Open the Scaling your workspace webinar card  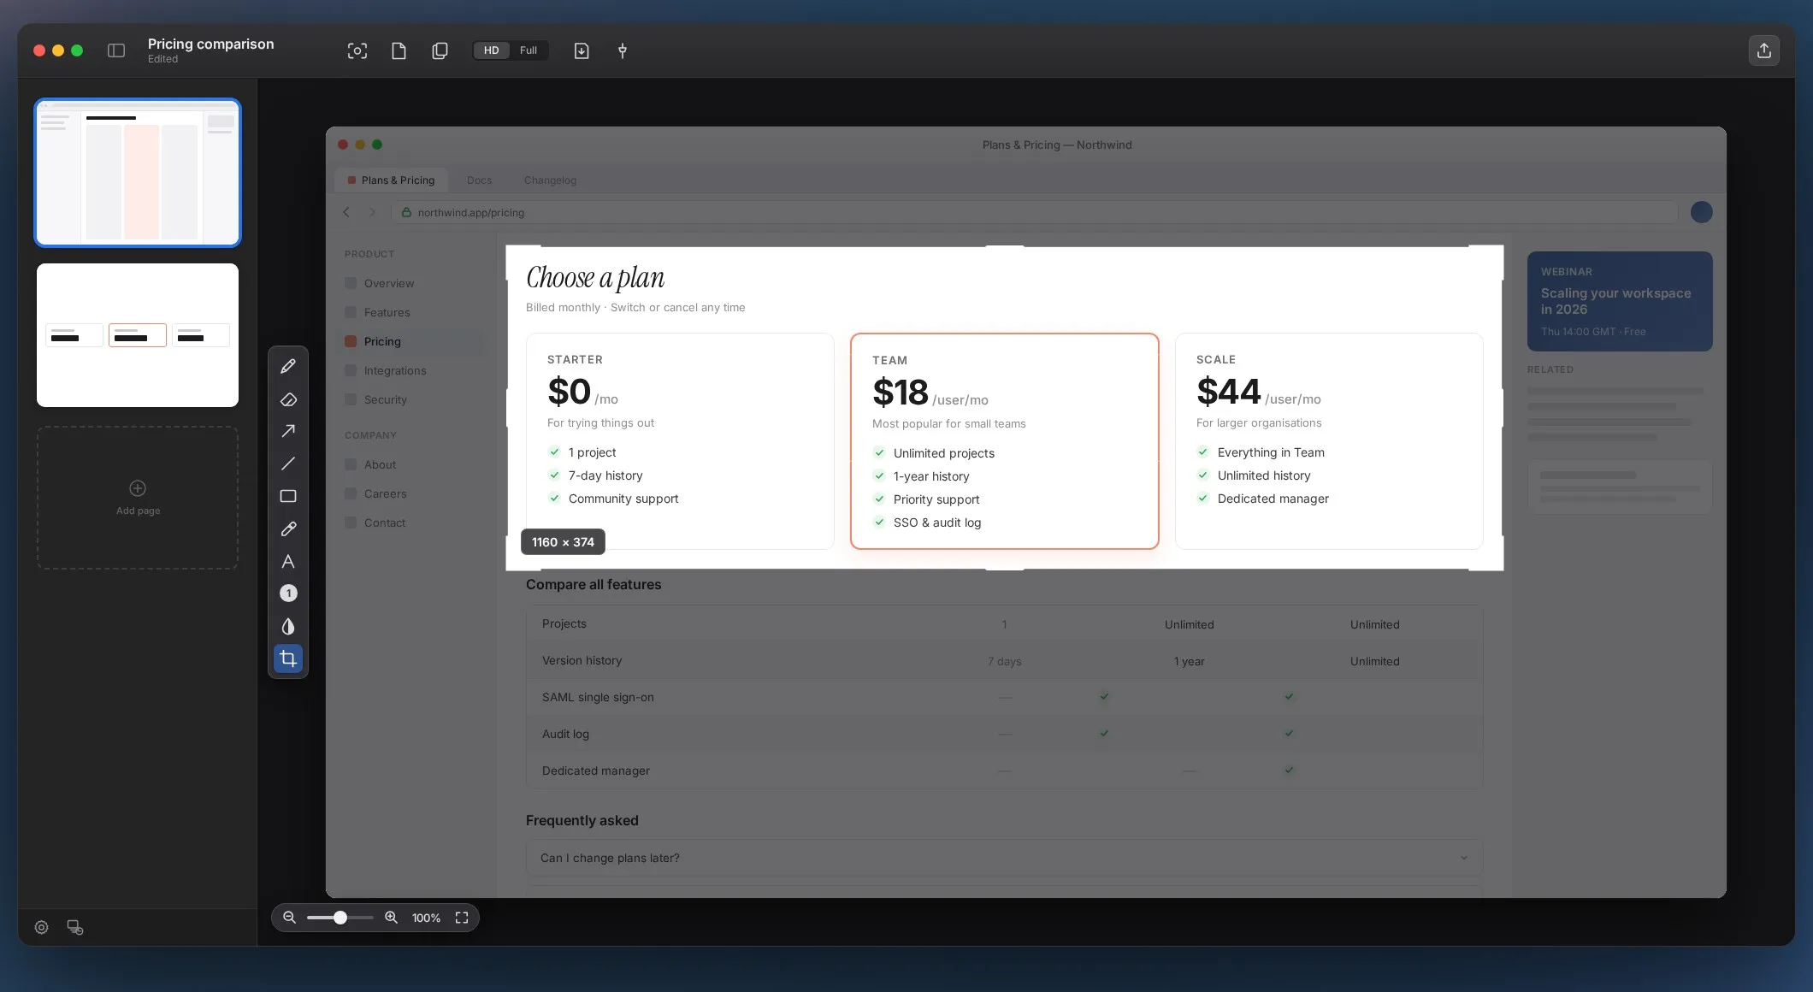pos(1620,301)
